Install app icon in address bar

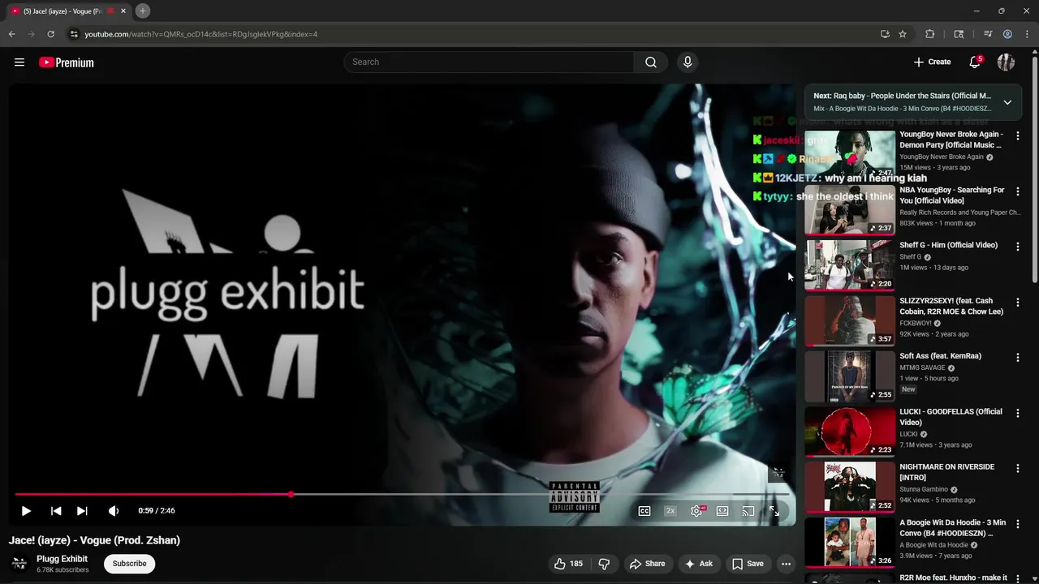point(885,34)
